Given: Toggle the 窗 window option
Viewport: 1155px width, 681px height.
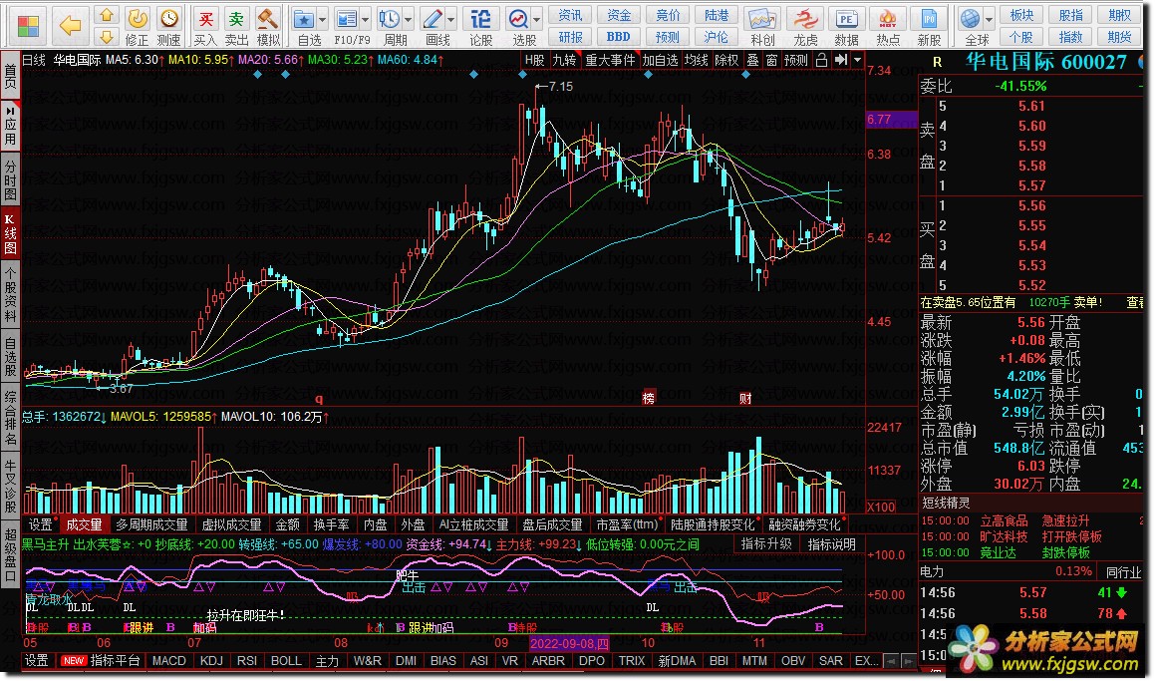Looking at the screenshot, I should tap(771, 61).
